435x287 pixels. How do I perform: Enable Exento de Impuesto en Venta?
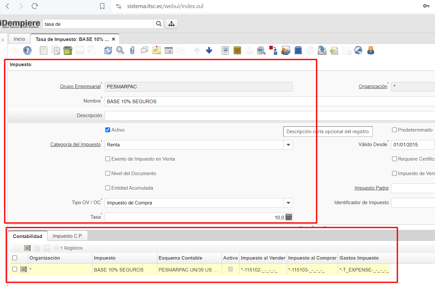coord(108,159)
